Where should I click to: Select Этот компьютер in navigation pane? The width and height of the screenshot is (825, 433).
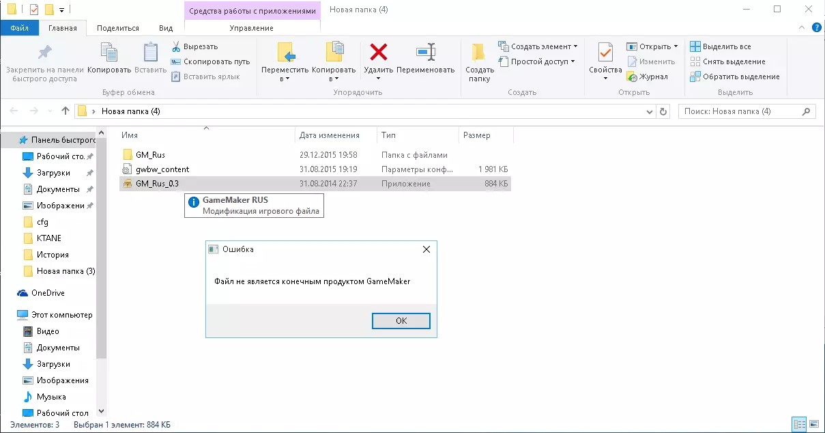tap(55, 315)
